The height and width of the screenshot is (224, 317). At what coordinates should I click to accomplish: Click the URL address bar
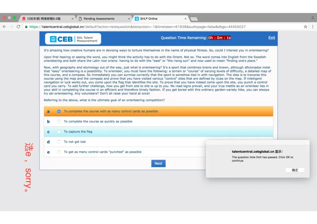point(158,27)
